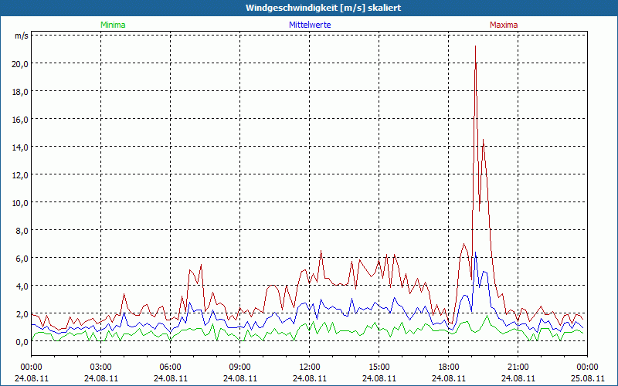Click the 14,0 y-axis value

pyautogui.click(x=21, y=147)
